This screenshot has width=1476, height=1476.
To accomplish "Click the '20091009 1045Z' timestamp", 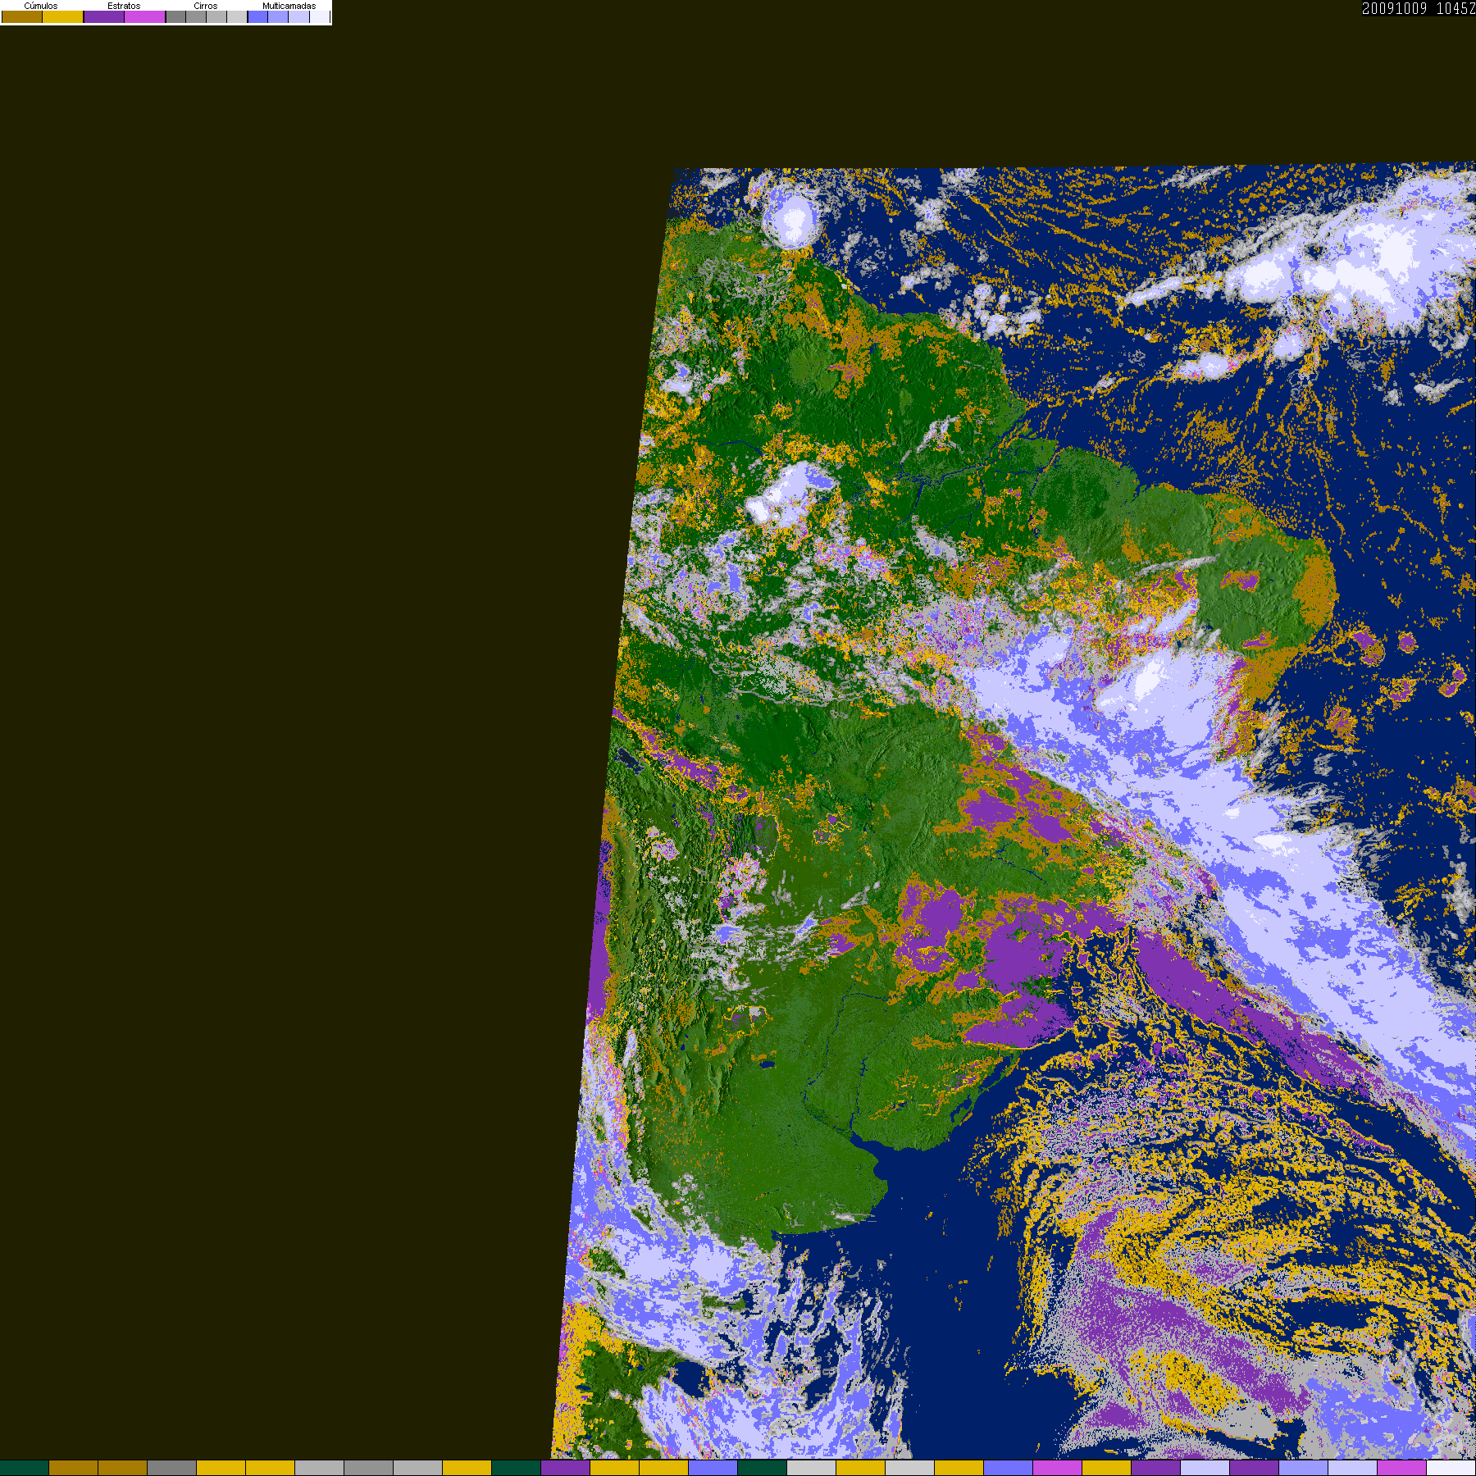I will (1419, 8).
